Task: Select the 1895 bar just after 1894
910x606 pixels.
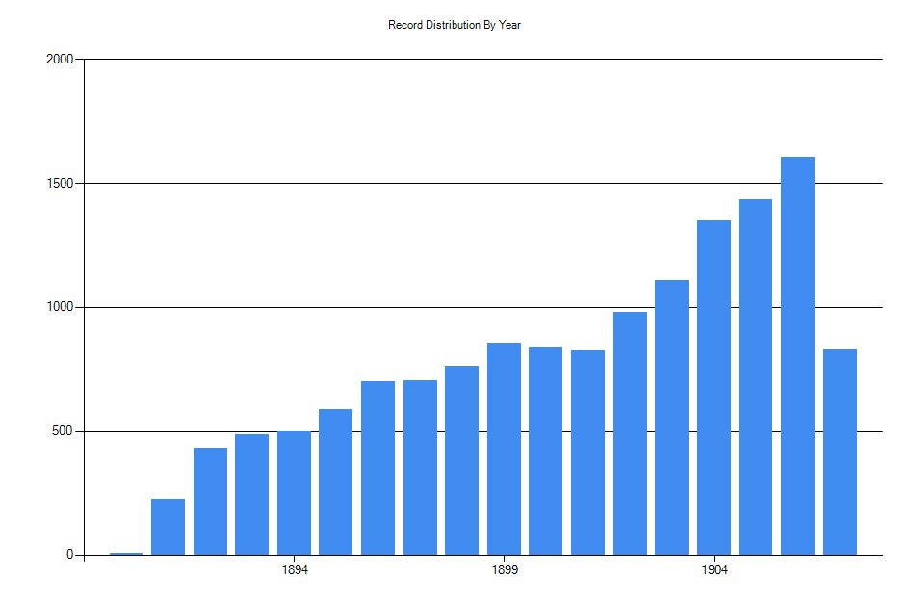Action: (335, 482)
